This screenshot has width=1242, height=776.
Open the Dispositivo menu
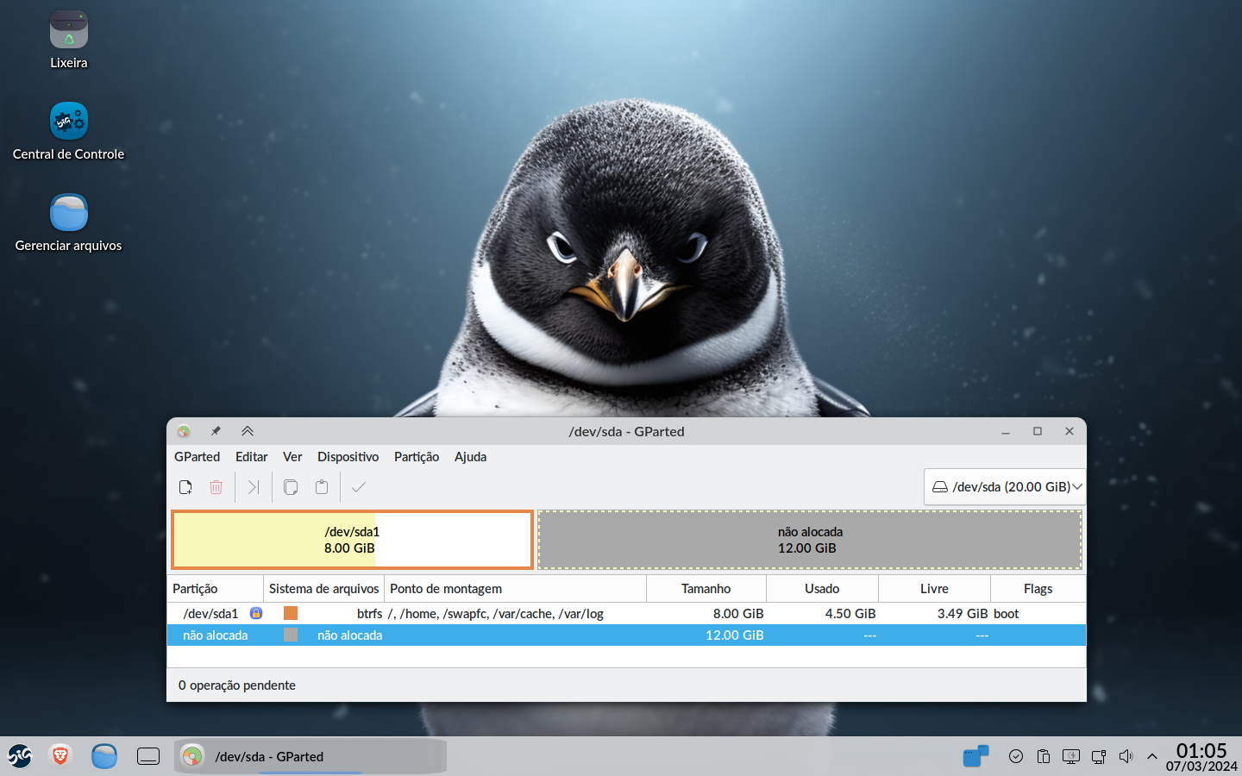point(348,457)
